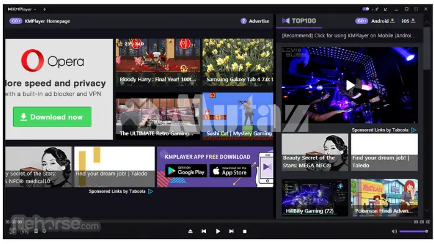Select the TOP100 tab

click(x=299, y=21)
